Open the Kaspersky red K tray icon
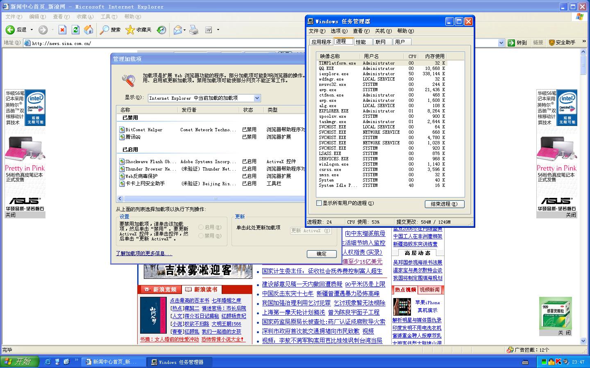Viewport: 590px width, 368px height. click(558, 362)
